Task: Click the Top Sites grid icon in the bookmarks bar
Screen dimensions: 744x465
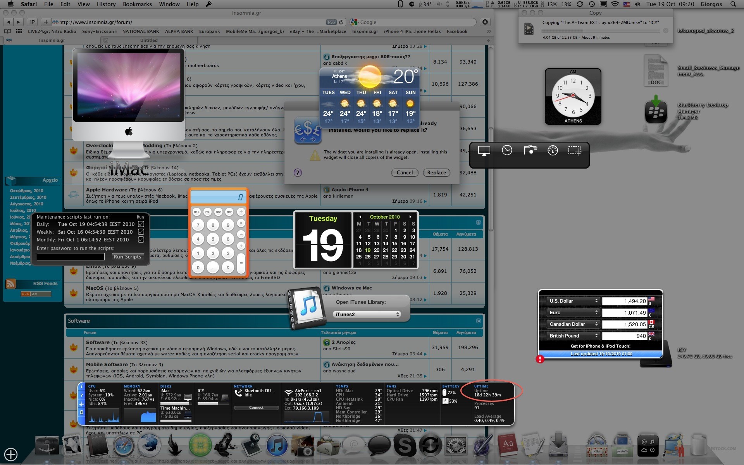Action: [x=19, y=31]
